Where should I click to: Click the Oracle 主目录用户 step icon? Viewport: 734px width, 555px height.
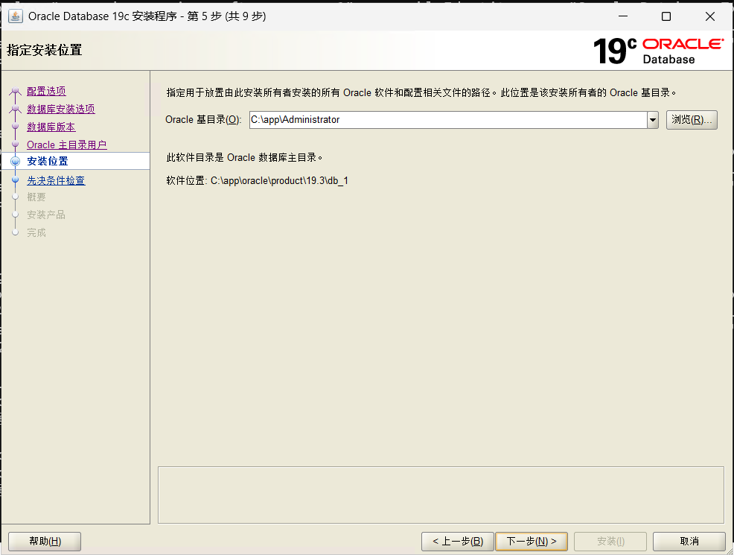coord(16,144)
